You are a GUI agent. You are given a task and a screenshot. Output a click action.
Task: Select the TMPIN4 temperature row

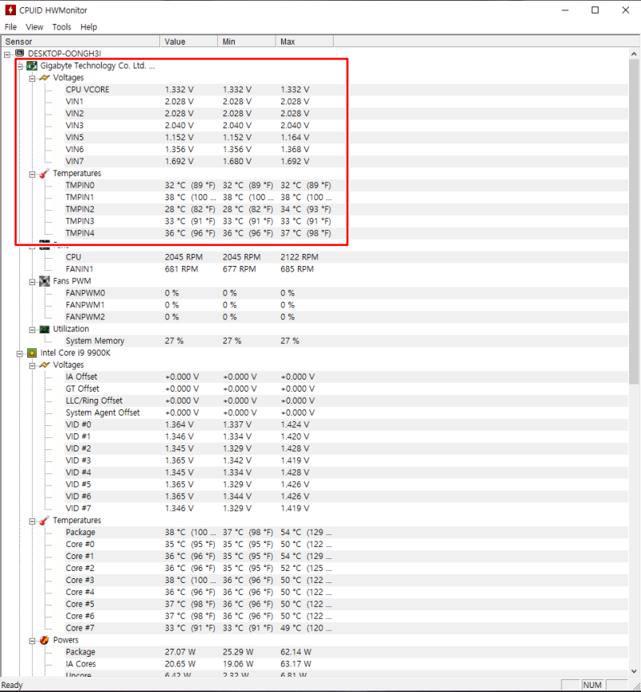(x=345, y=233)
